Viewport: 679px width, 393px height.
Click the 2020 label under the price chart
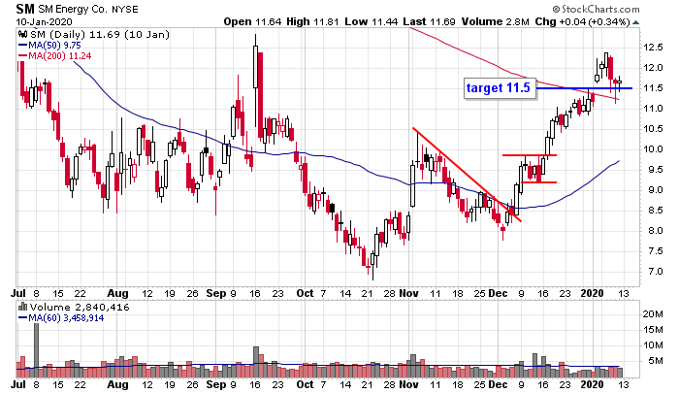(592, 293)
